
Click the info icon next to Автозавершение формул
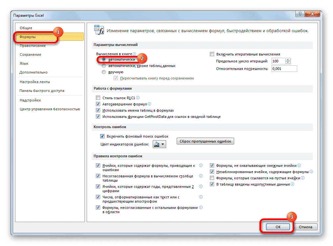149,104
